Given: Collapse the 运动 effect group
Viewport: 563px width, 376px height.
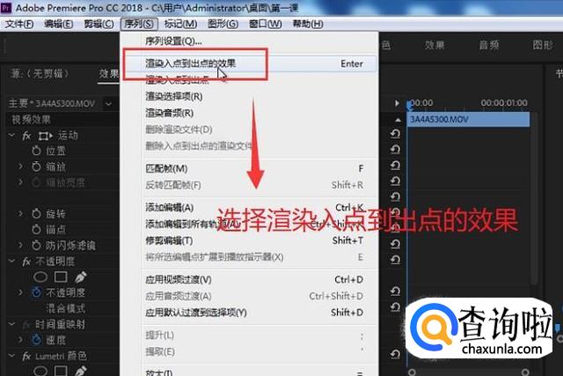Looking at the screenshot, I should (x=11, y=135).
